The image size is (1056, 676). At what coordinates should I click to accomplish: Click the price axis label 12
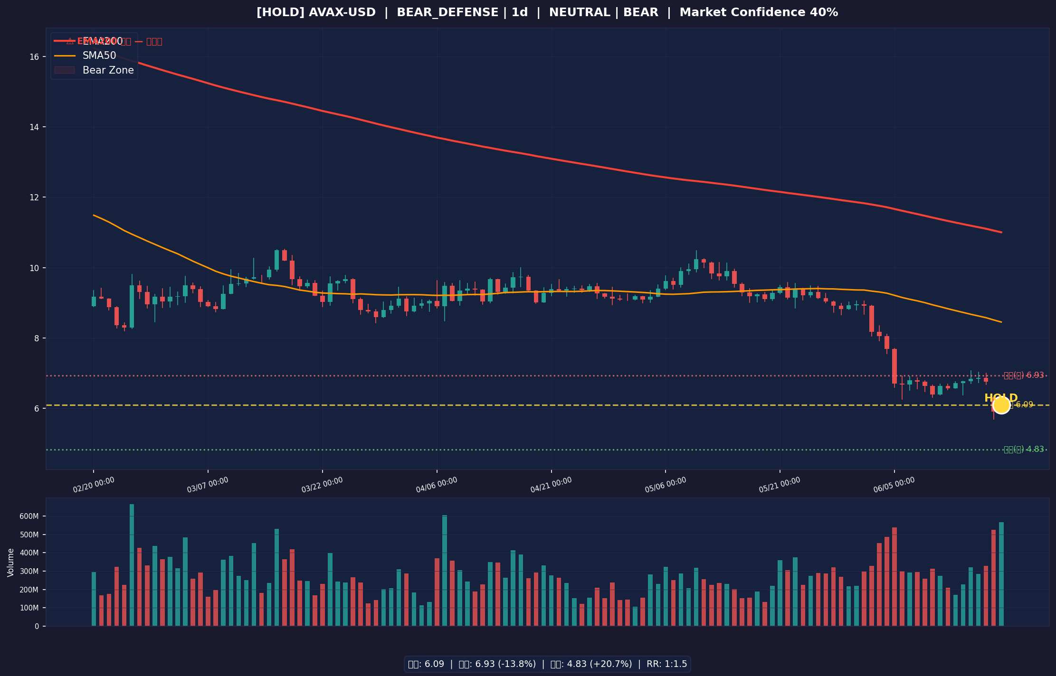pyautogui.click(x=34, y=197)
